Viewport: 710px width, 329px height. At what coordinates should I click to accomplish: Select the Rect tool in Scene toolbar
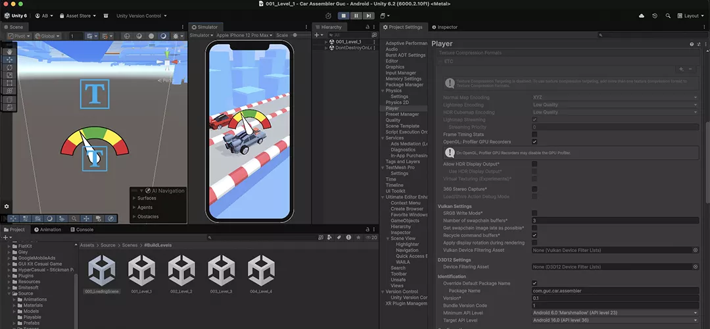[x=9, y=83]
